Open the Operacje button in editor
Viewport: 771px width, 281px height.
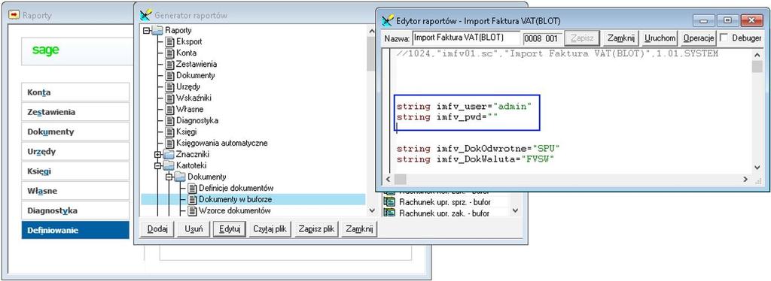tap(698, 38)
